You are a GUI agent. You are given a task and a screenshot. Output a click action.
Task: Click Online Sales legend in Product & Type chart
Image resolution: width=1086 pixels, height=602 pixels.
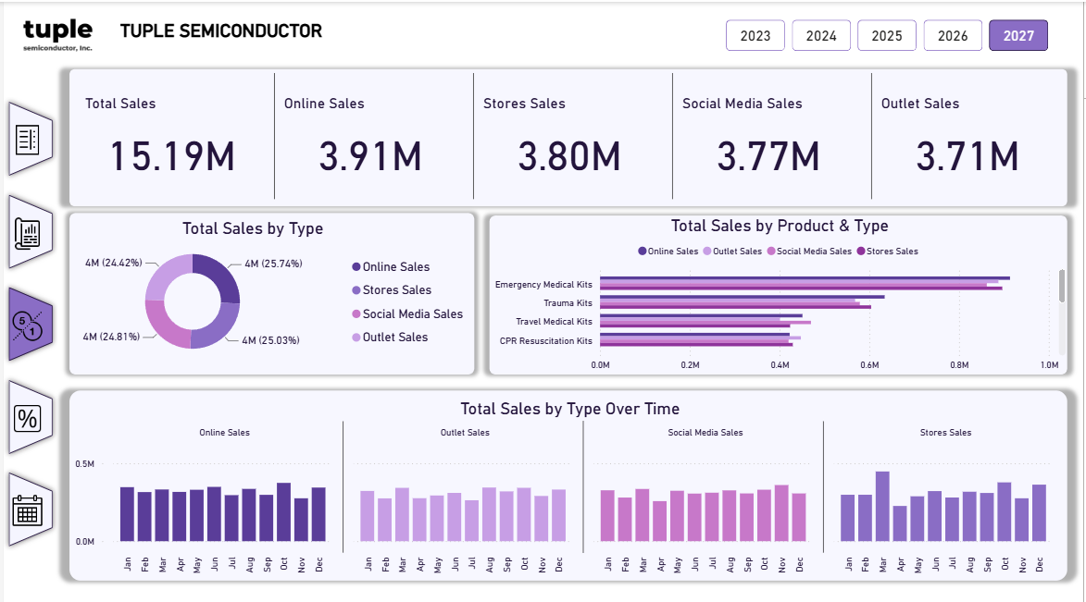(x=668, y=252)
